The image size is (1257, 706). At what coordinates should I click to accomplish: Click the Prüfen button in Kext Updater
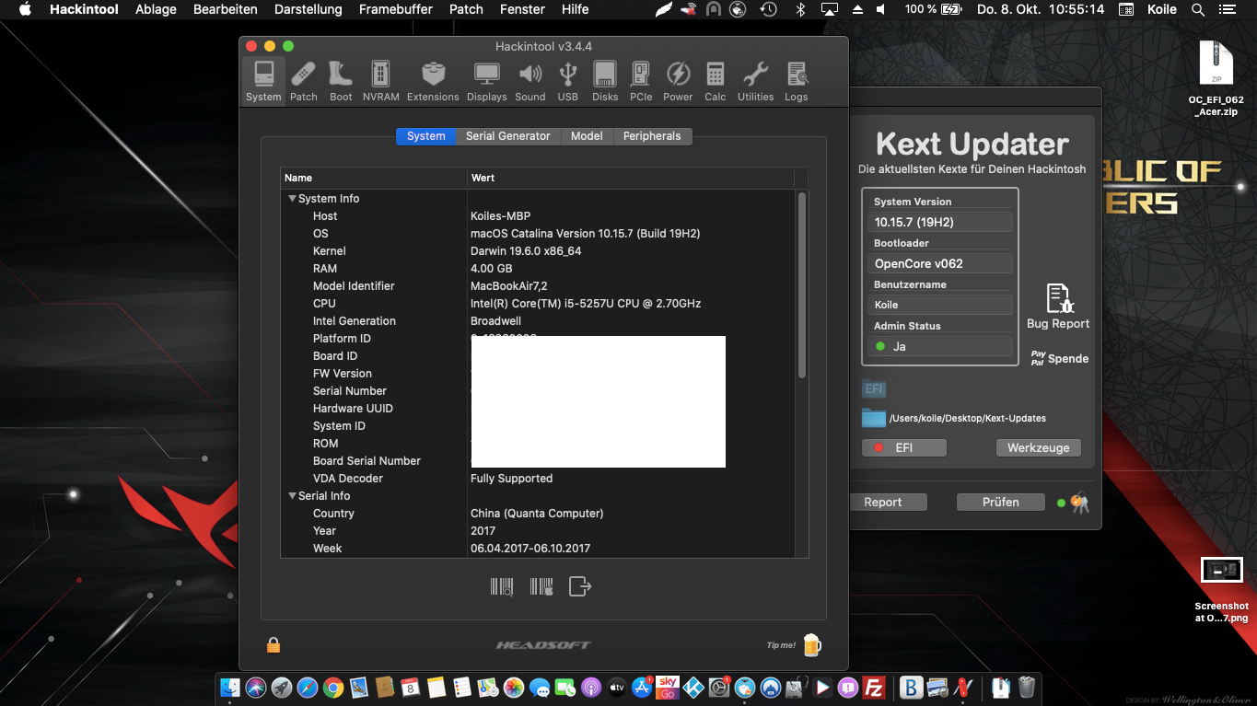[1000, 502]
